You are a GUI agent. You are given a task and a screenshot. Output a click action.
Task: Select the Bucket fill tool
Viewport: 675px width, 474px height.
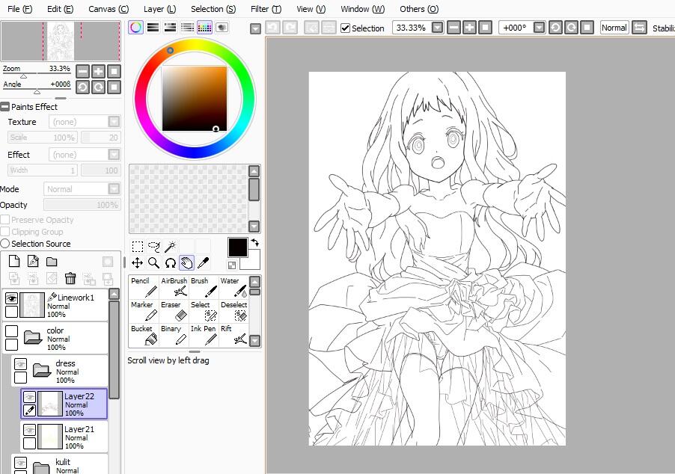(x=144, y=335)
